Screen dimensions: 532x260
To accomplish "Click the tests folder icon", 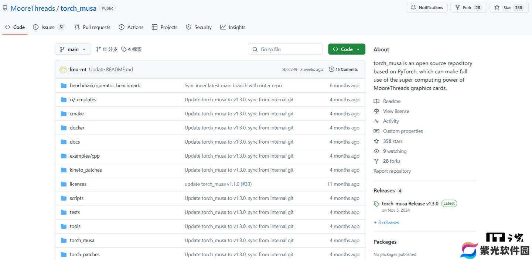I will (x=64, y=212).
